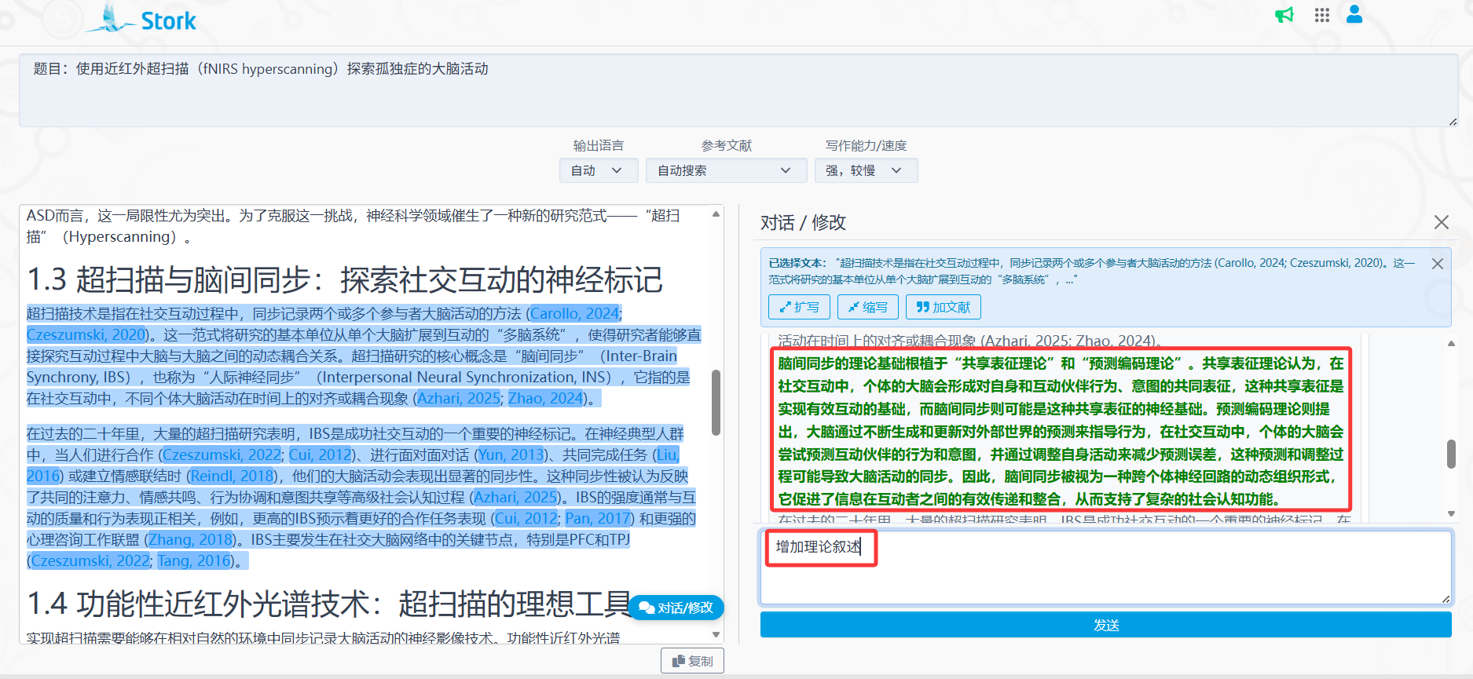Image resolution: width=1473 pixels, height=679 pixels.
Task: Open the 输出语言 dropdown set to 自动
Action: 597,170
